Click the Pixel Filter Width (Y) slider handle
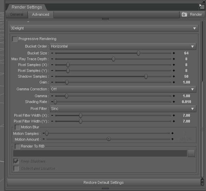The height and width of the screenshot is (191, 206). [80, 121]
